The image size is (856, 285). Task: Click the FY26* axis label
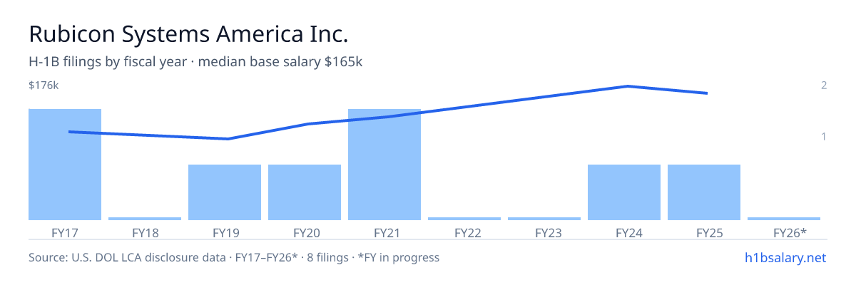click(790, 232)
